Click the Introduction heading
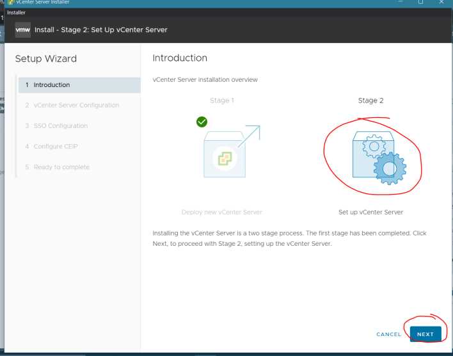The image size is (453, 356). 180,58
